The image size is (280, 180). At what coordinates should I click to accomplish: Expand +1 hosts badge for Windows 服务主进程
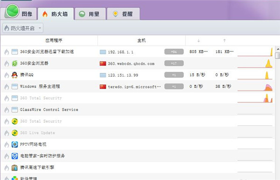pyautogui.click(x=174, y=87)
